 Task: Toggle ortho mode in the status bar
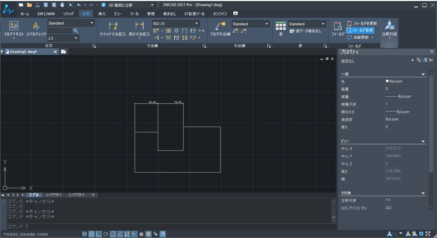(x=99, y=234)
